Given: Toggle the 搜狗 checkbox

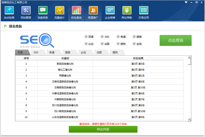Looking at the screenshot, I should pos(118,44).
